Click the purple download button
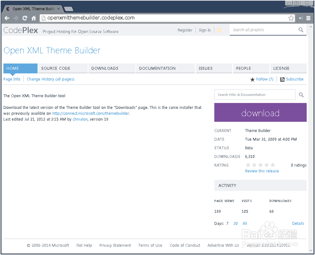The image size is (315, 255). point(261,112)
